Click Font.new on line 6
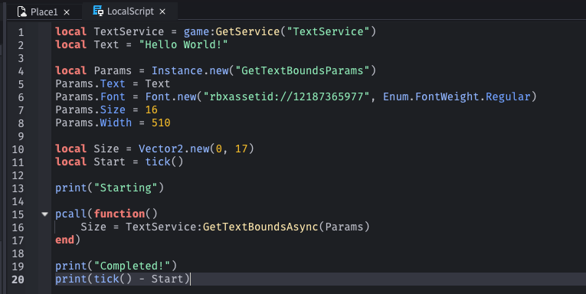This screenshot has width=586, height=294. (x=171, y=96)
